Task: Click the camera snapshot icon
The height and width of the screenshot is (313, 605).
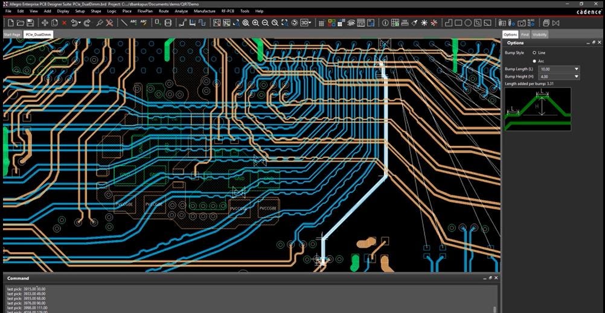Action: click(521, 23)
